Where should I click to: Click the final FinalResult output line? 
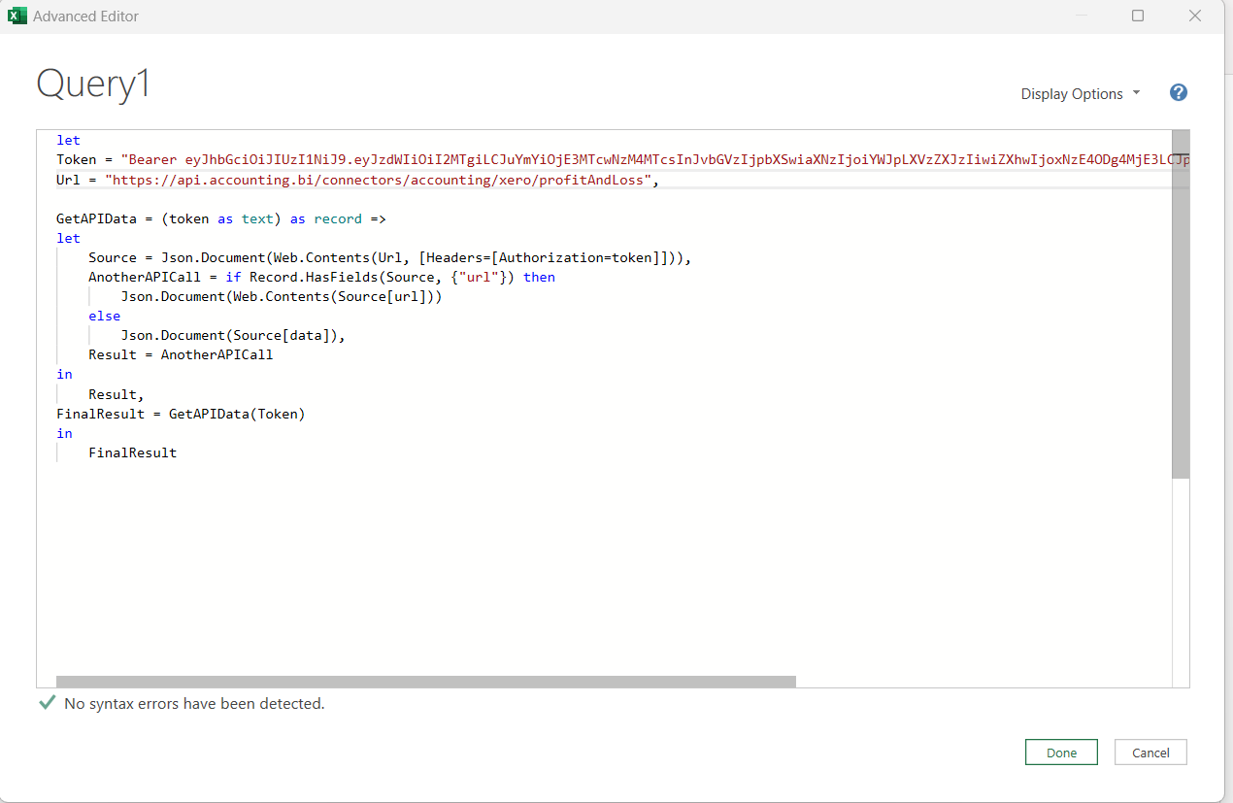point(133,452)
